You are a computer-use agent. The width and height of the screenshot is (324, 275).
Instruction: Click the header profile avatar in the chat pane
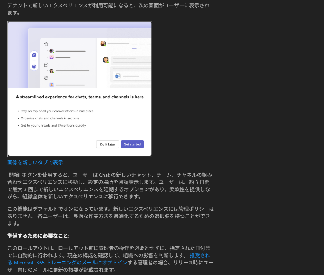(x=103, y=44)
